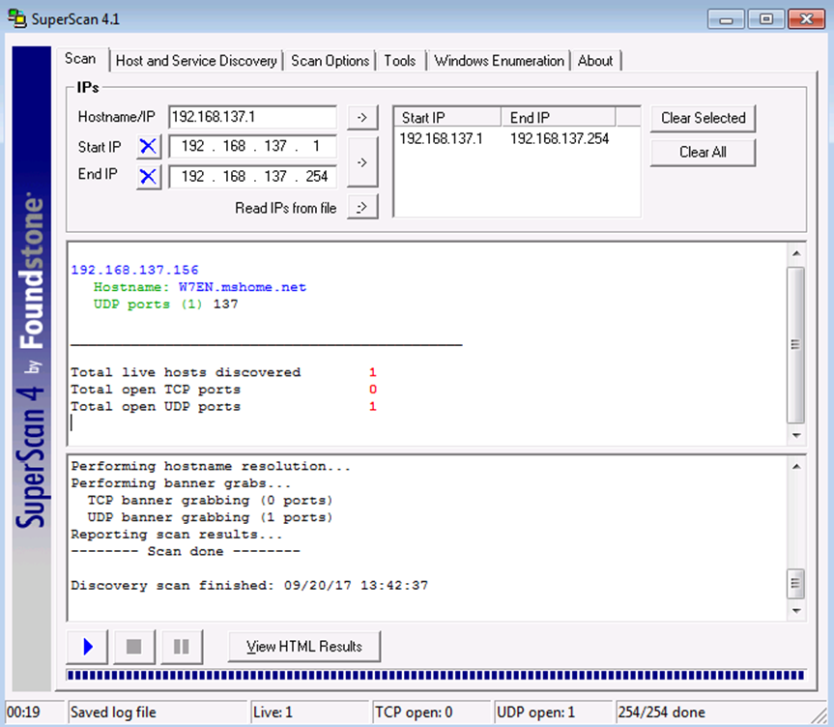Click the Saved log file status entry
The height and width of the screenshot is (727, 834).
tap(158, 712)
